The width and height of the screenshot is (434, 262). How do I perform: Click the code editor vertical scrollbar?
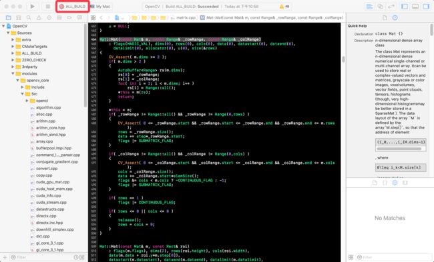coord(343,59)
